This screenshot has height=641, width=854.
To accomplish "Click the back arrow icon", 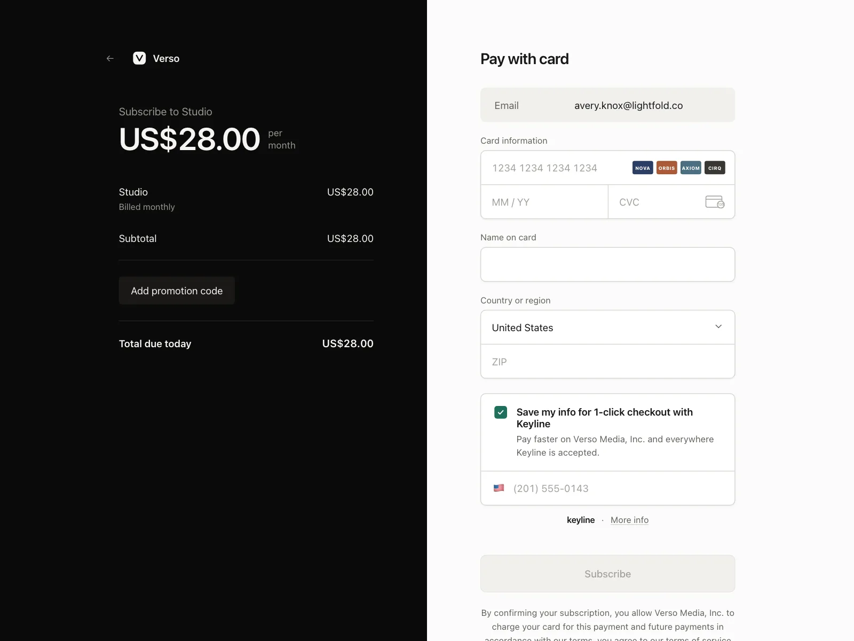I will pyautogui.click(x=110, y=58).
